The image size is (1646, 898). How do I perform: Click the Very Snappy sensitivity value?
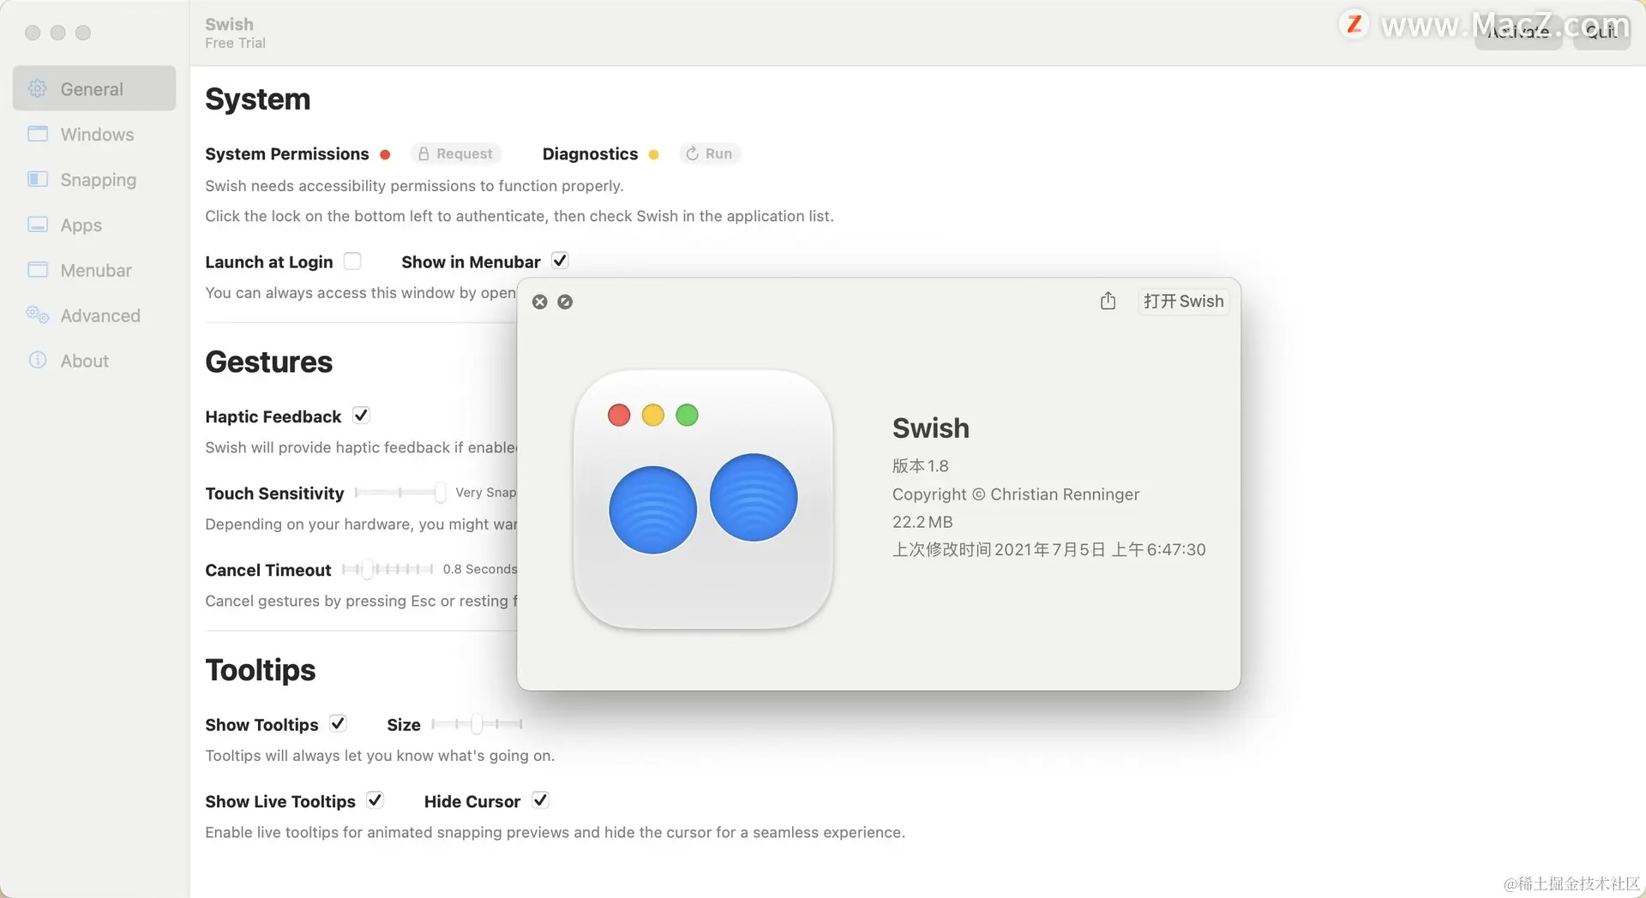[486, 493]
